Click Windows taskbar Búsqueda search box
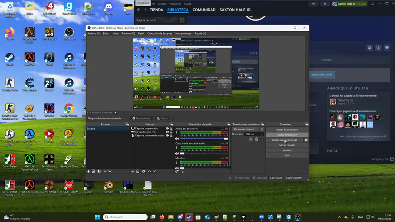Viewport: 395px width, 222px height. (125, 217)
